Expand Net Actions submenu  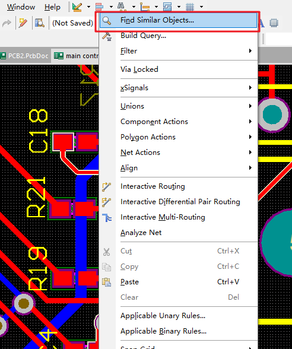tap(178, 153)
